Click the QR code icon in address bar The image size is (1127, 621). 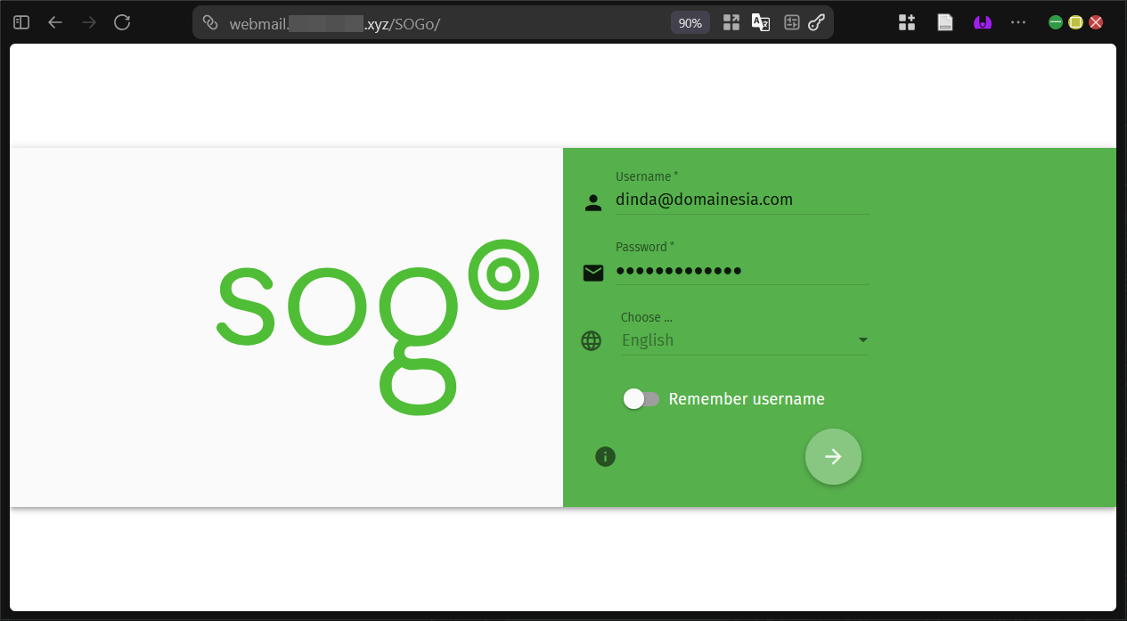click(731, 23)
